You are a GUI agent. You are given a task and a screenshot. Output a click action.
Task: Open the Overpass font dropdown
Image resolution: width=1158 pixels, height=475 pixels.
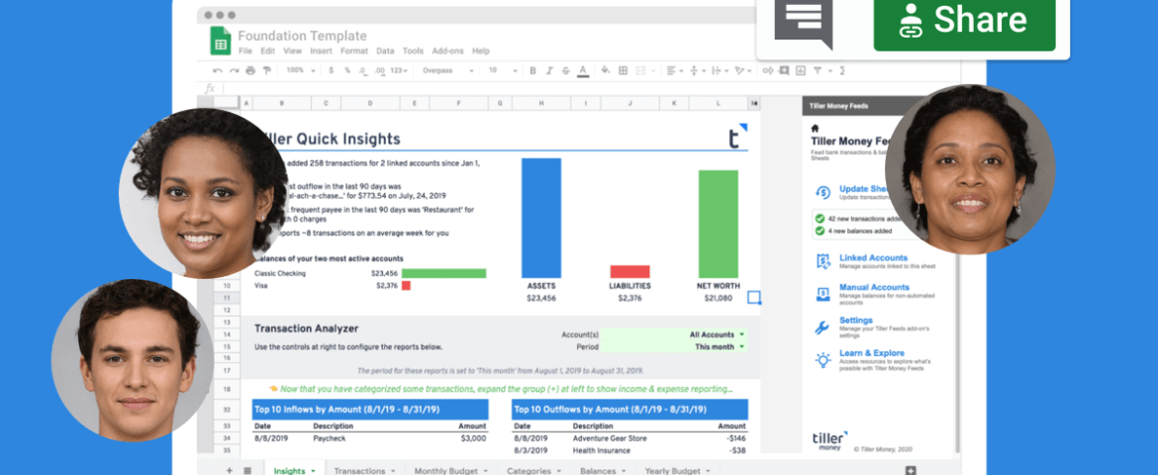click(447, 71)
